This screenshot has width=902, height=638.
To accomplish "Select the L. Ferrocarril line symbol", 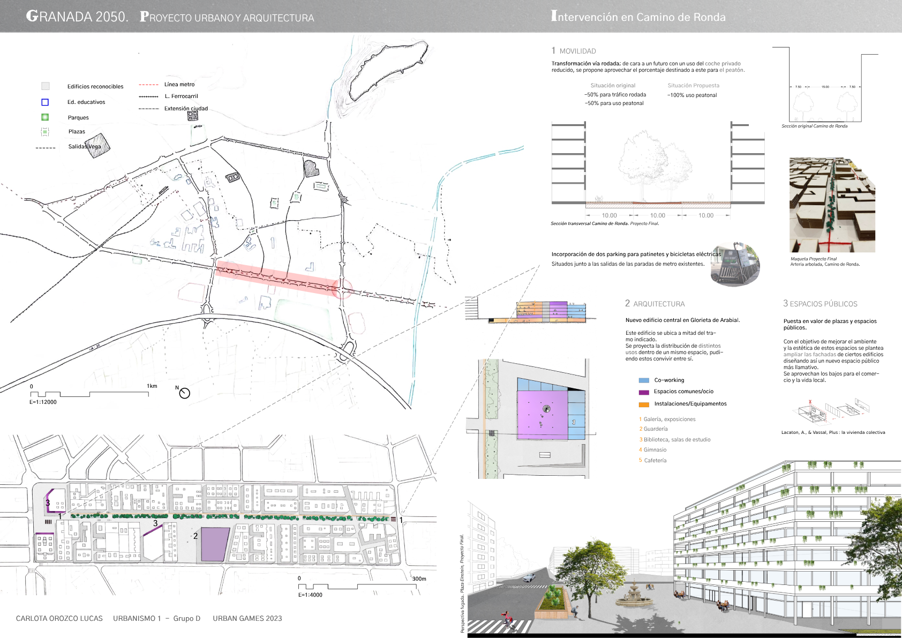I will (x=148, y=96).
